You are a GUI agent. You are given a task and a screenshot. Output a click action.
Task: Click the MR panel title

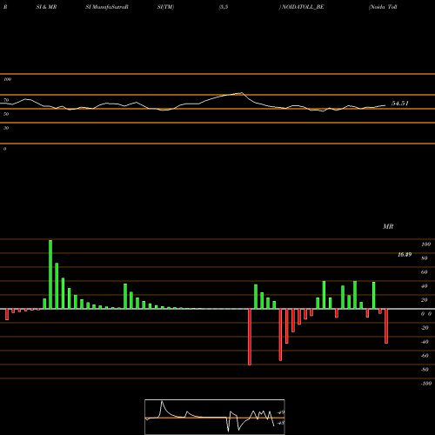point(388,226)
